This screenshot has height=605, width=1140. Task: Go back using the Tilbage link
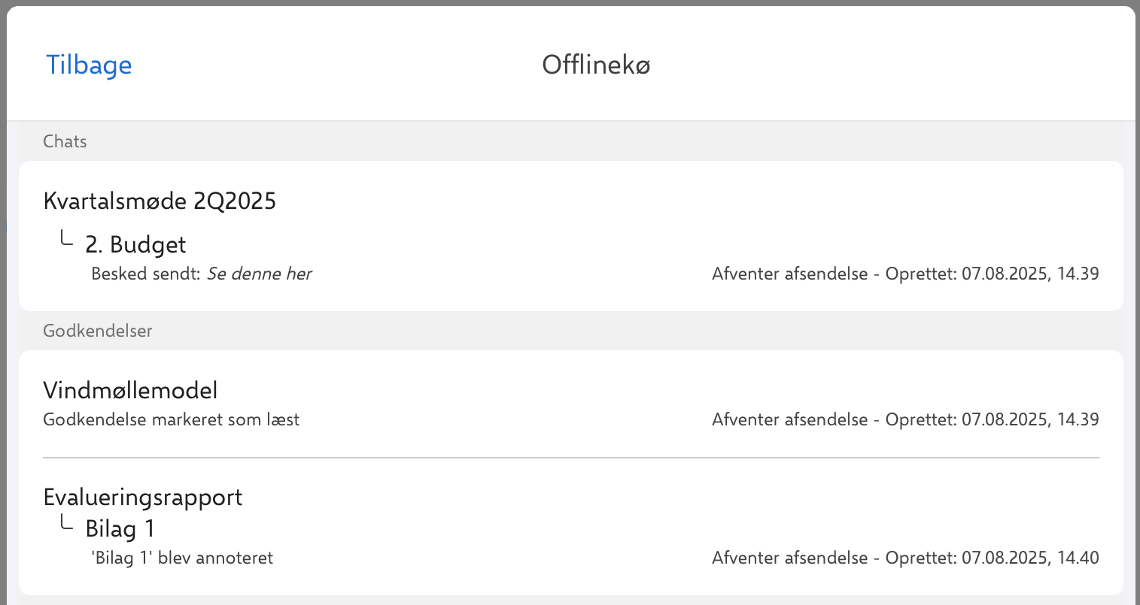(89, 65)
